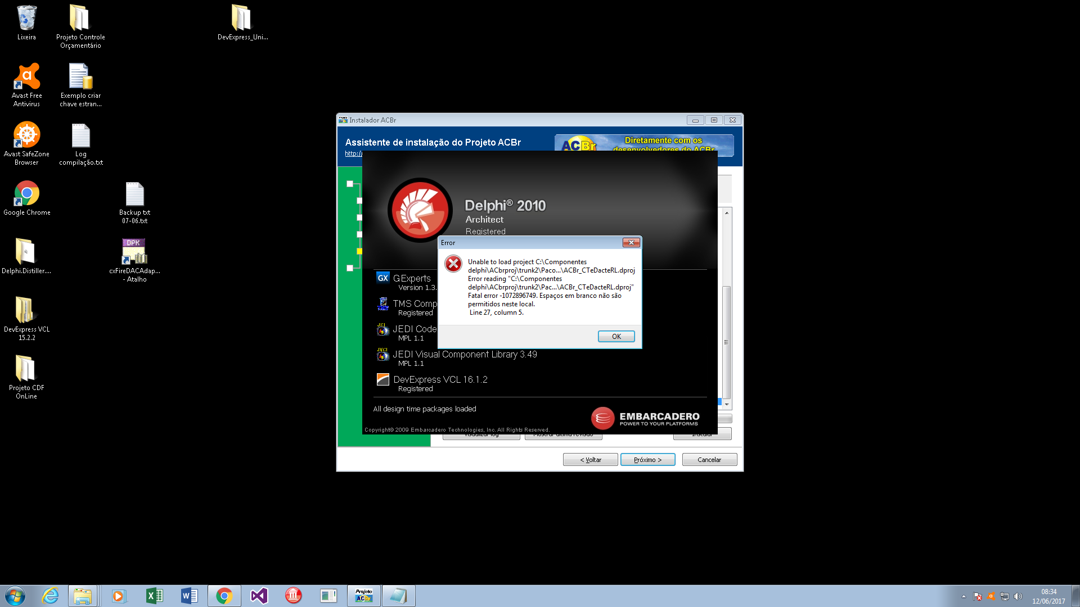Viewport: 1080px width, 607px height.
Task: Open the Windows Start menu
Action: pyautogui.click(x=15, y=596)
